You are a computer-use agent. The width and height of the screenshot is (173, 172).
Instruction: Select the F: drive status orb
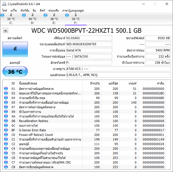tap(67, 15)
